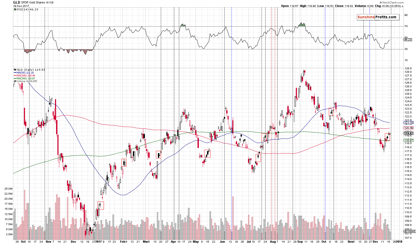Screen dimensions: 416x244
Task: Select the MA(200) 120.49 legend entry
Action: 24,76
